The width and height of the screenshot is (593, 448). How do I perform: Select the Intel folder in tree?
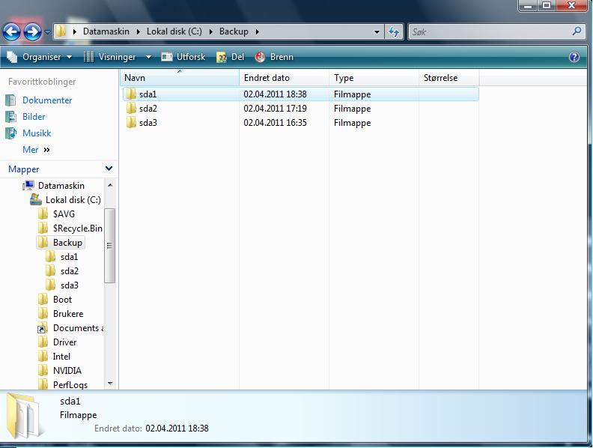(x=61, y=357)
